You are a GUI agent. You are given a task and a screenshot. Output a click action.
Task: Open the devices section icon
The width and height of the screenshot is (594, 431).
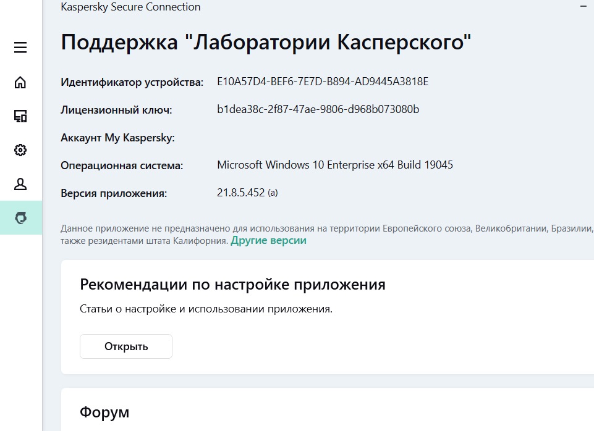20,116
